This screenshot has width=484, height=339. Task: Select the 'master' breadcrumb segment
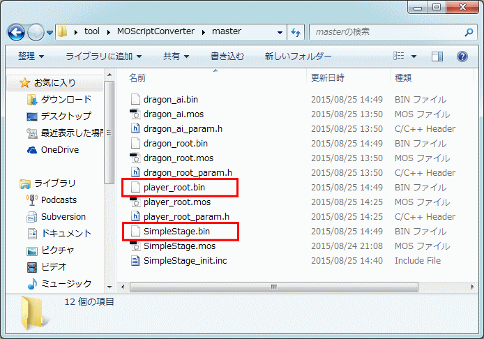227,31
